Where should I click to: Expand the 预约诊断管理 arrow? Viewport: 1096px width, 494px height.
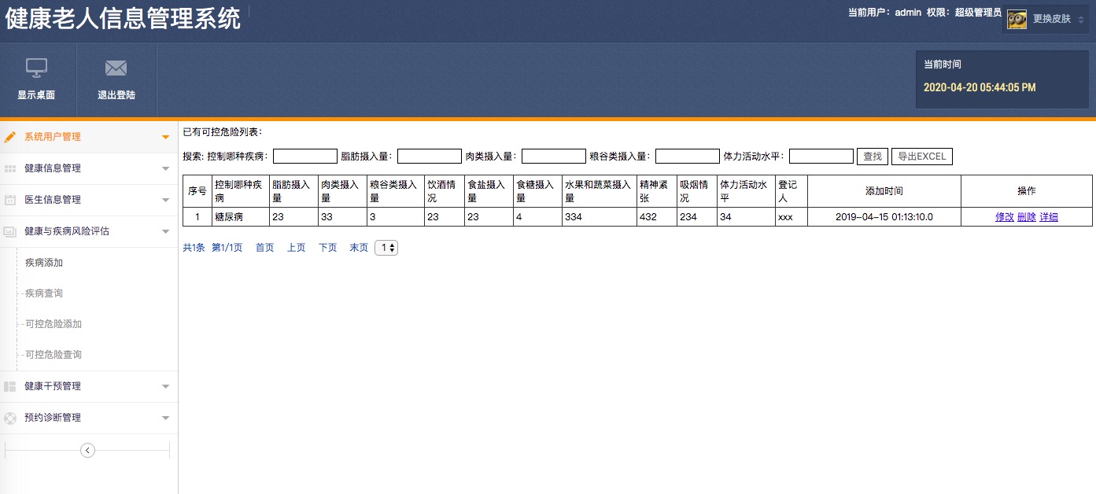165,418
